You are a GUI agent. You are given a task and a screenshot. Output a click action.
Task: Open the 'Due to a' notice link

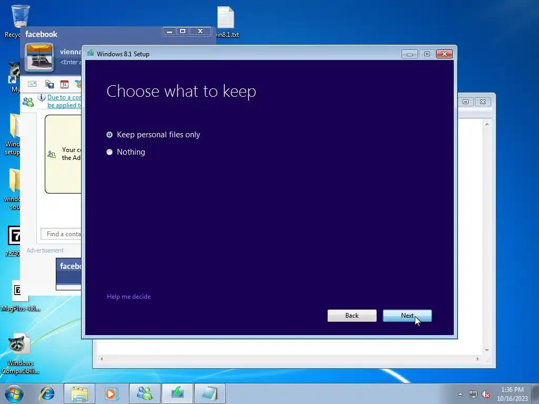click(64, 101)
